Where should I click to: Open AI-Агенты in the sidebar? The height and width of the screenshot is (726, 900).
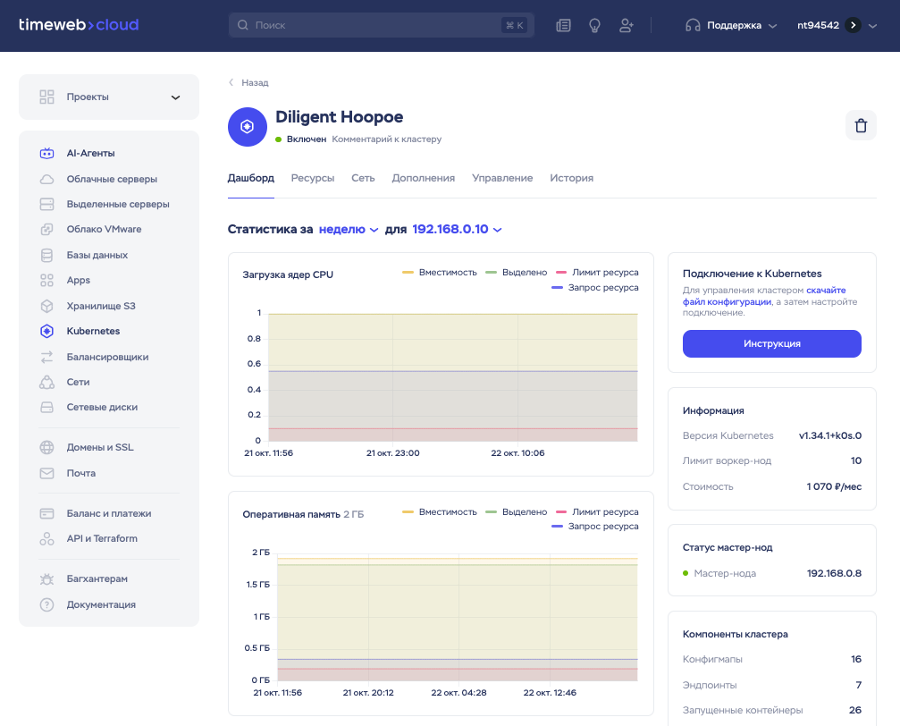[x=90, y=154]
